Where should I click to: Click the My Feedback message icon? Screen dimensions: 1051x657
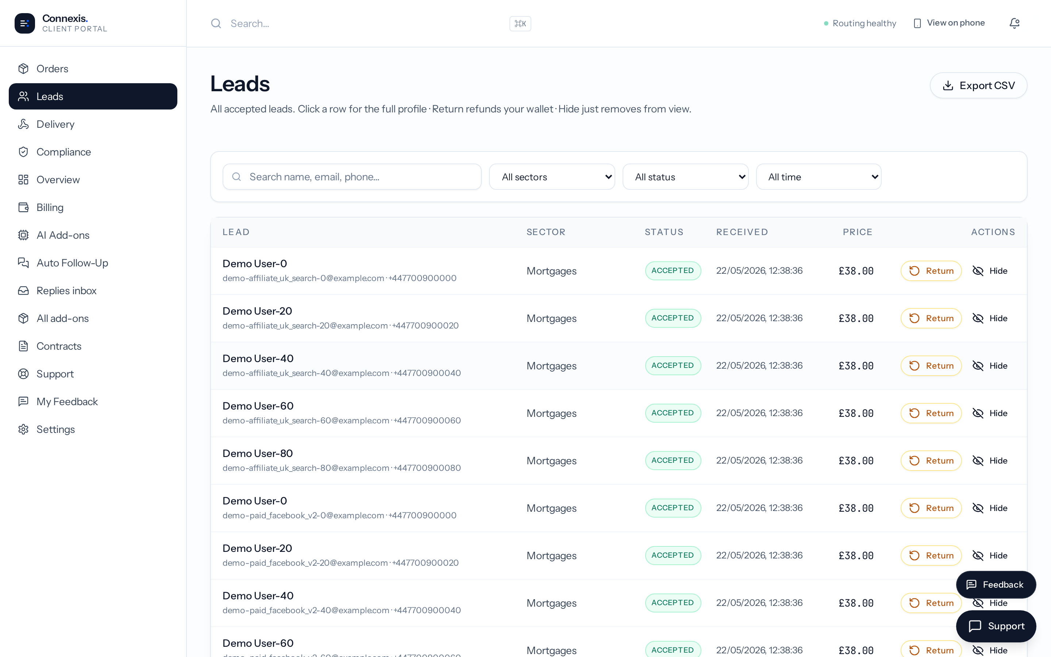(23, 401)
